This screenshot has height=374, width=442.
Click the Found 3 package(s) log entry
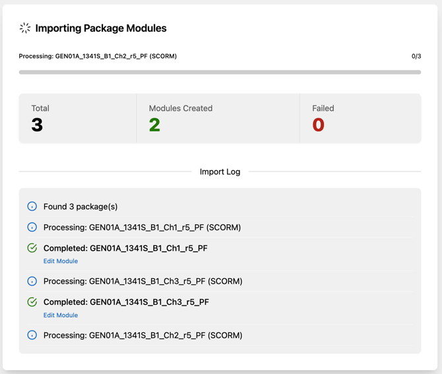(x=80, y=206)
